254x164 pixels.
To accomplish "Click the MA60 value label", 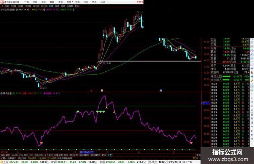I will click(x=67, y=10).
